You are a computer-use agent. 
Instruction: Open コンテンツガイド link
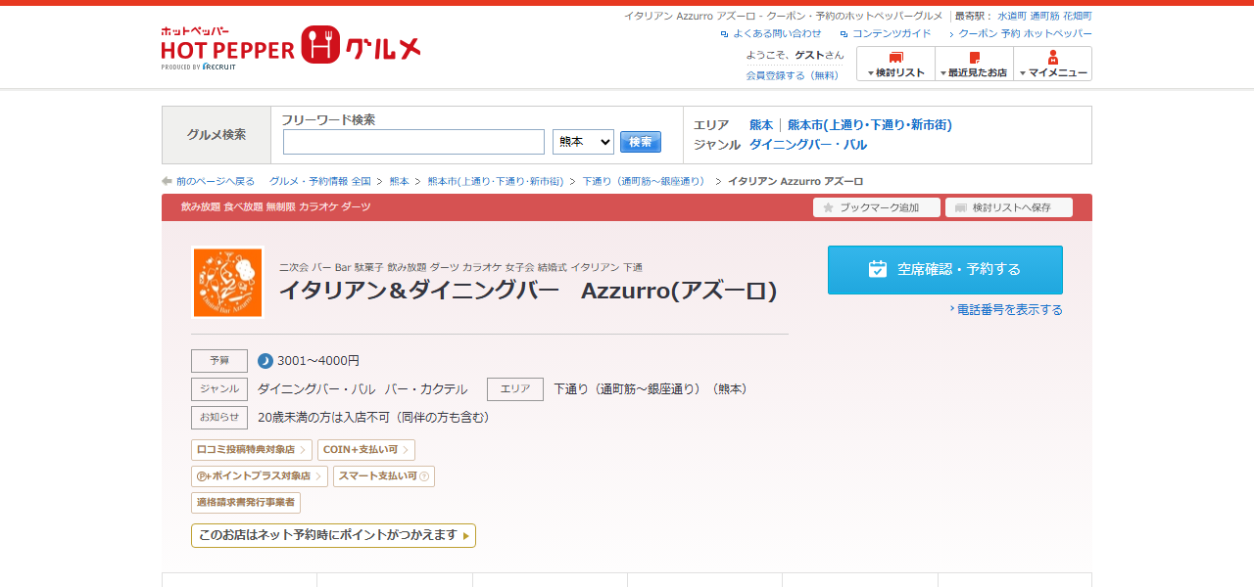point(892,33)
